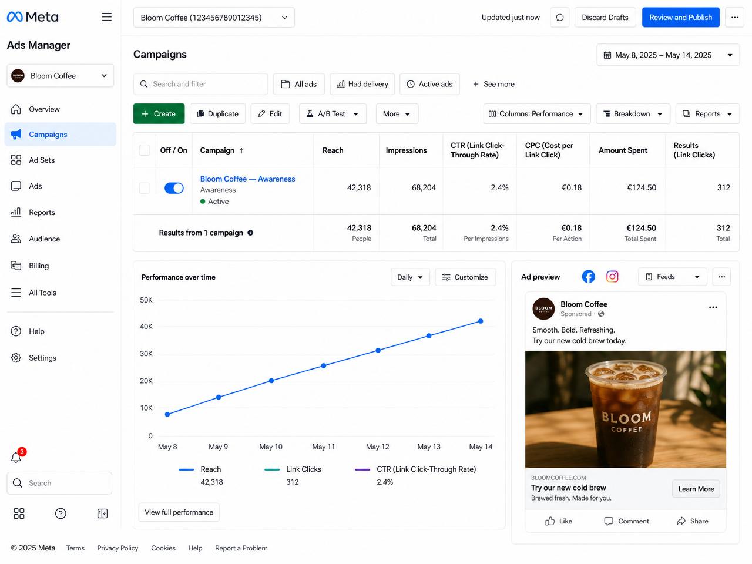Click the calendar icon in date range
The width and height of the screenshot is (752, 564).
coord(607,55)
